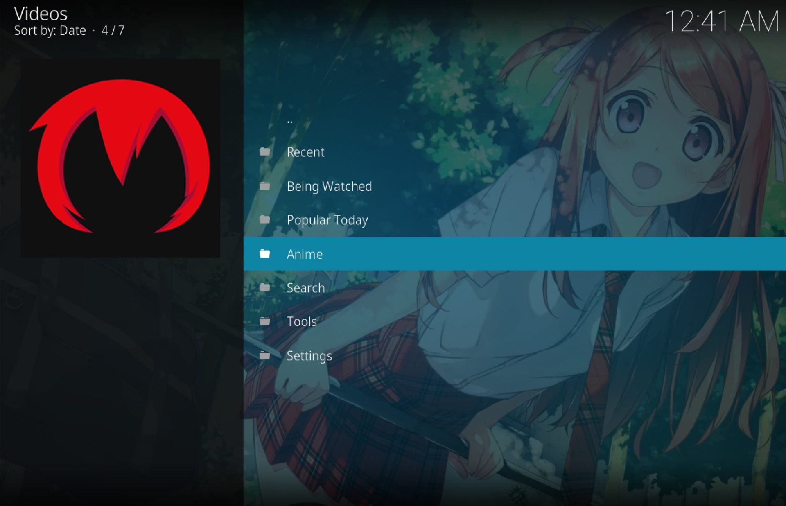Select the Settings folder icon
The height and width of the screenshot is (506, 786).
click(265, 355)
